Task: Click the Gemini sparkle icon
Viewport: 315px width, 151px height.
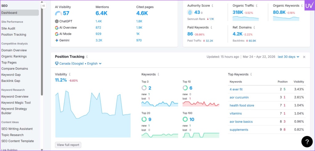Action: tap(57, 40)
